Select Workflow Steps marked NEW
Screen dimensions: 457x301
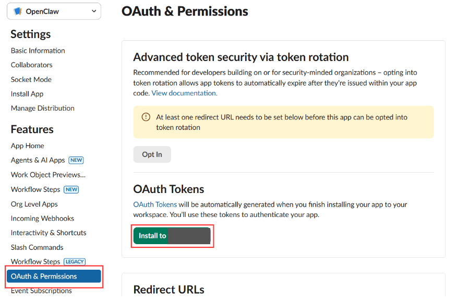pyautogui.click(x=35, y=189)
